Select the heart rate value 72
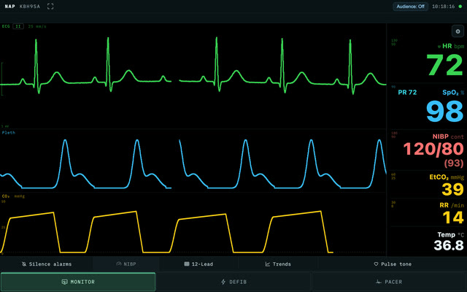The image size is (467, 292). (x=444, y=65)
